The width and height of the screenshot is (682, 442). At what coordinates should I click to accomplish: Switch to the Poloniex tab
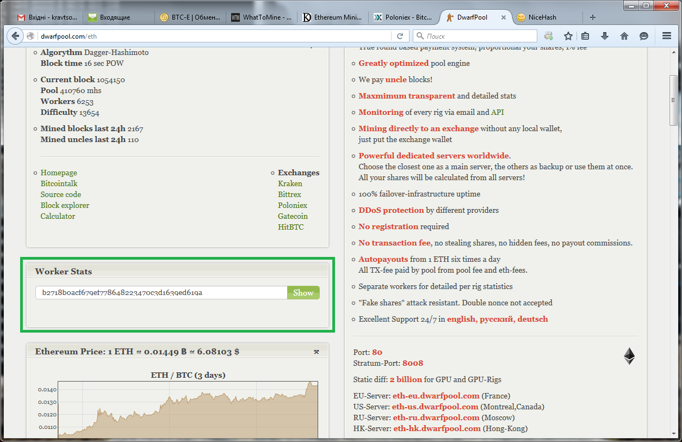(402, 17)
